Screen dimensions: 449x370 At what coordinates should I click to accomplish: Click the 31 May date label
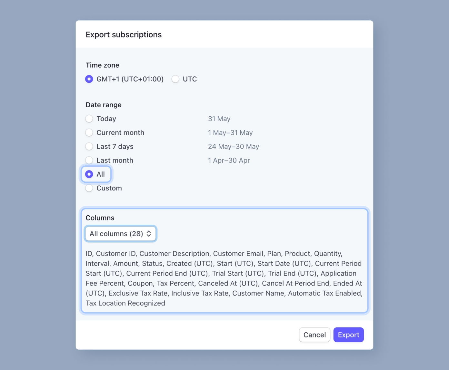pyautogui.click(x=219, y=119)
